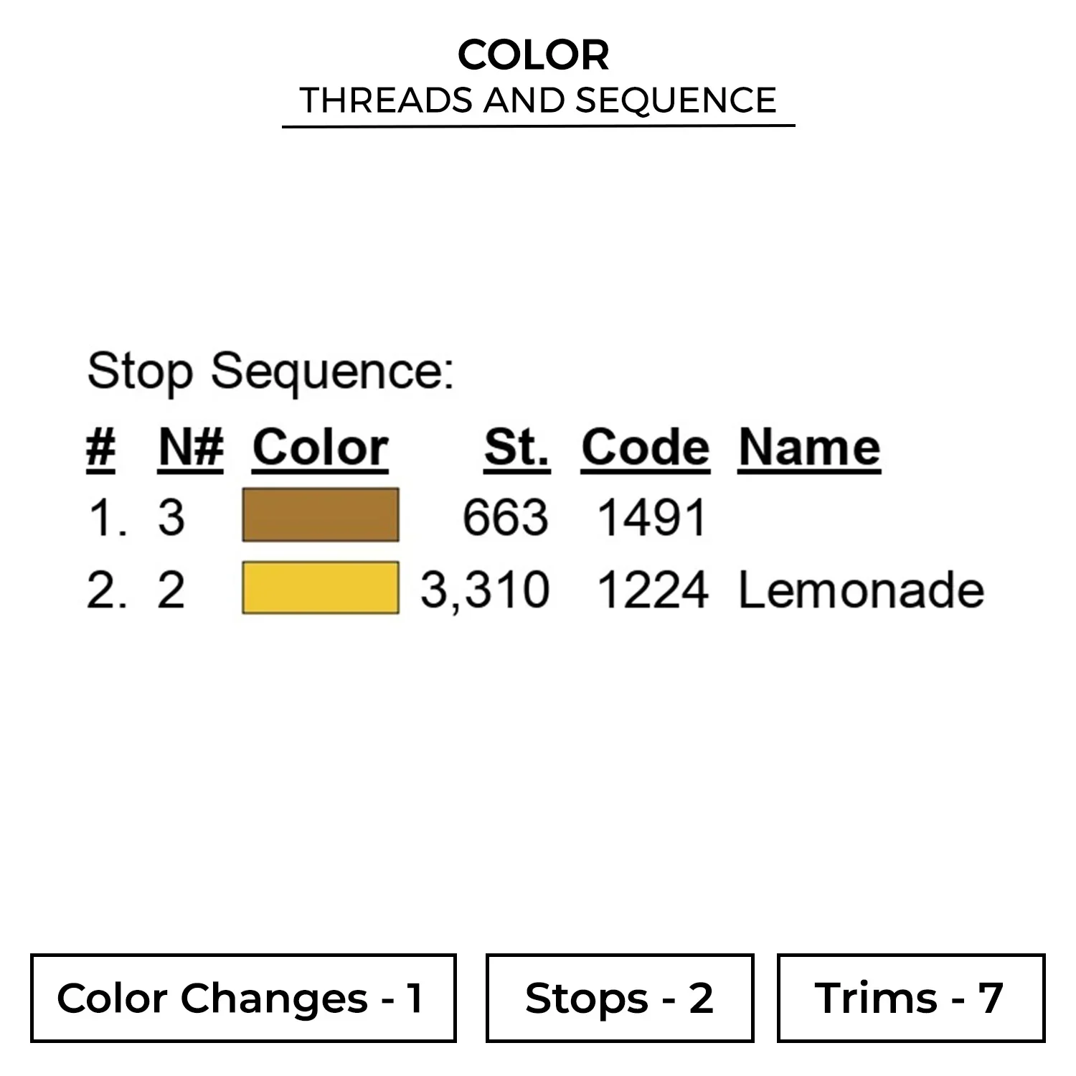The width and height of the screenshot is (1076, 1076).
Task: Select the St. column header
Action: coord(516,448)
